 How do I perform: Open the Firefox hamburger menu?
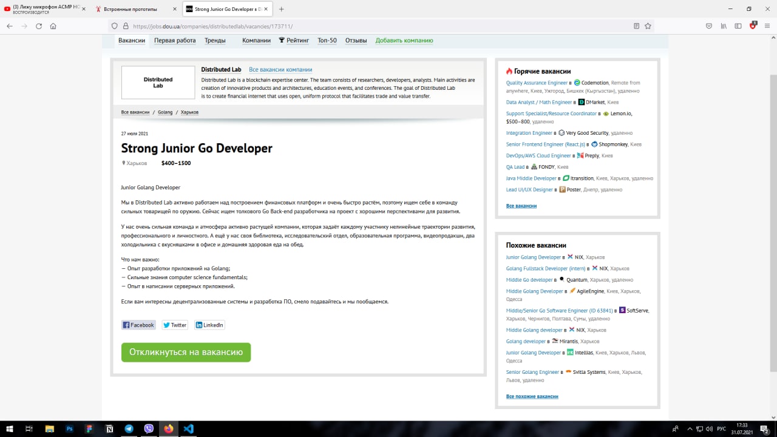768,26
